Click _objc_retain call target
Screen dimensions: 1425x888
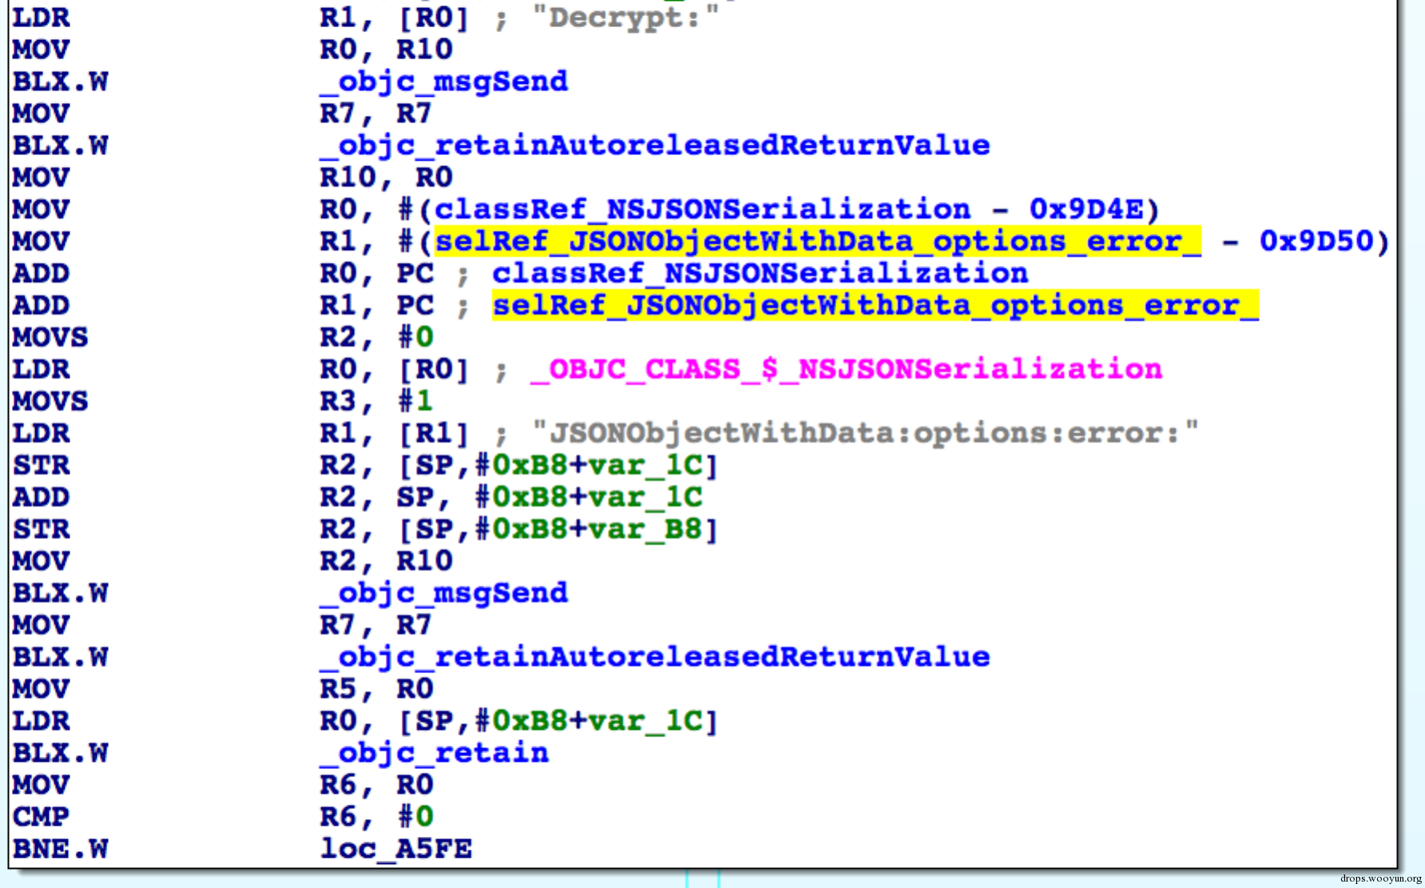[434, 752]
